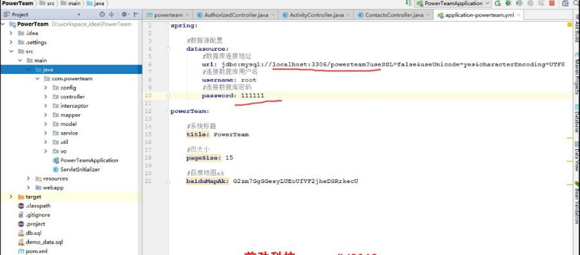
Task: Open PowerTeamApplication run configuration dropdown
Action: pos(453,3)
